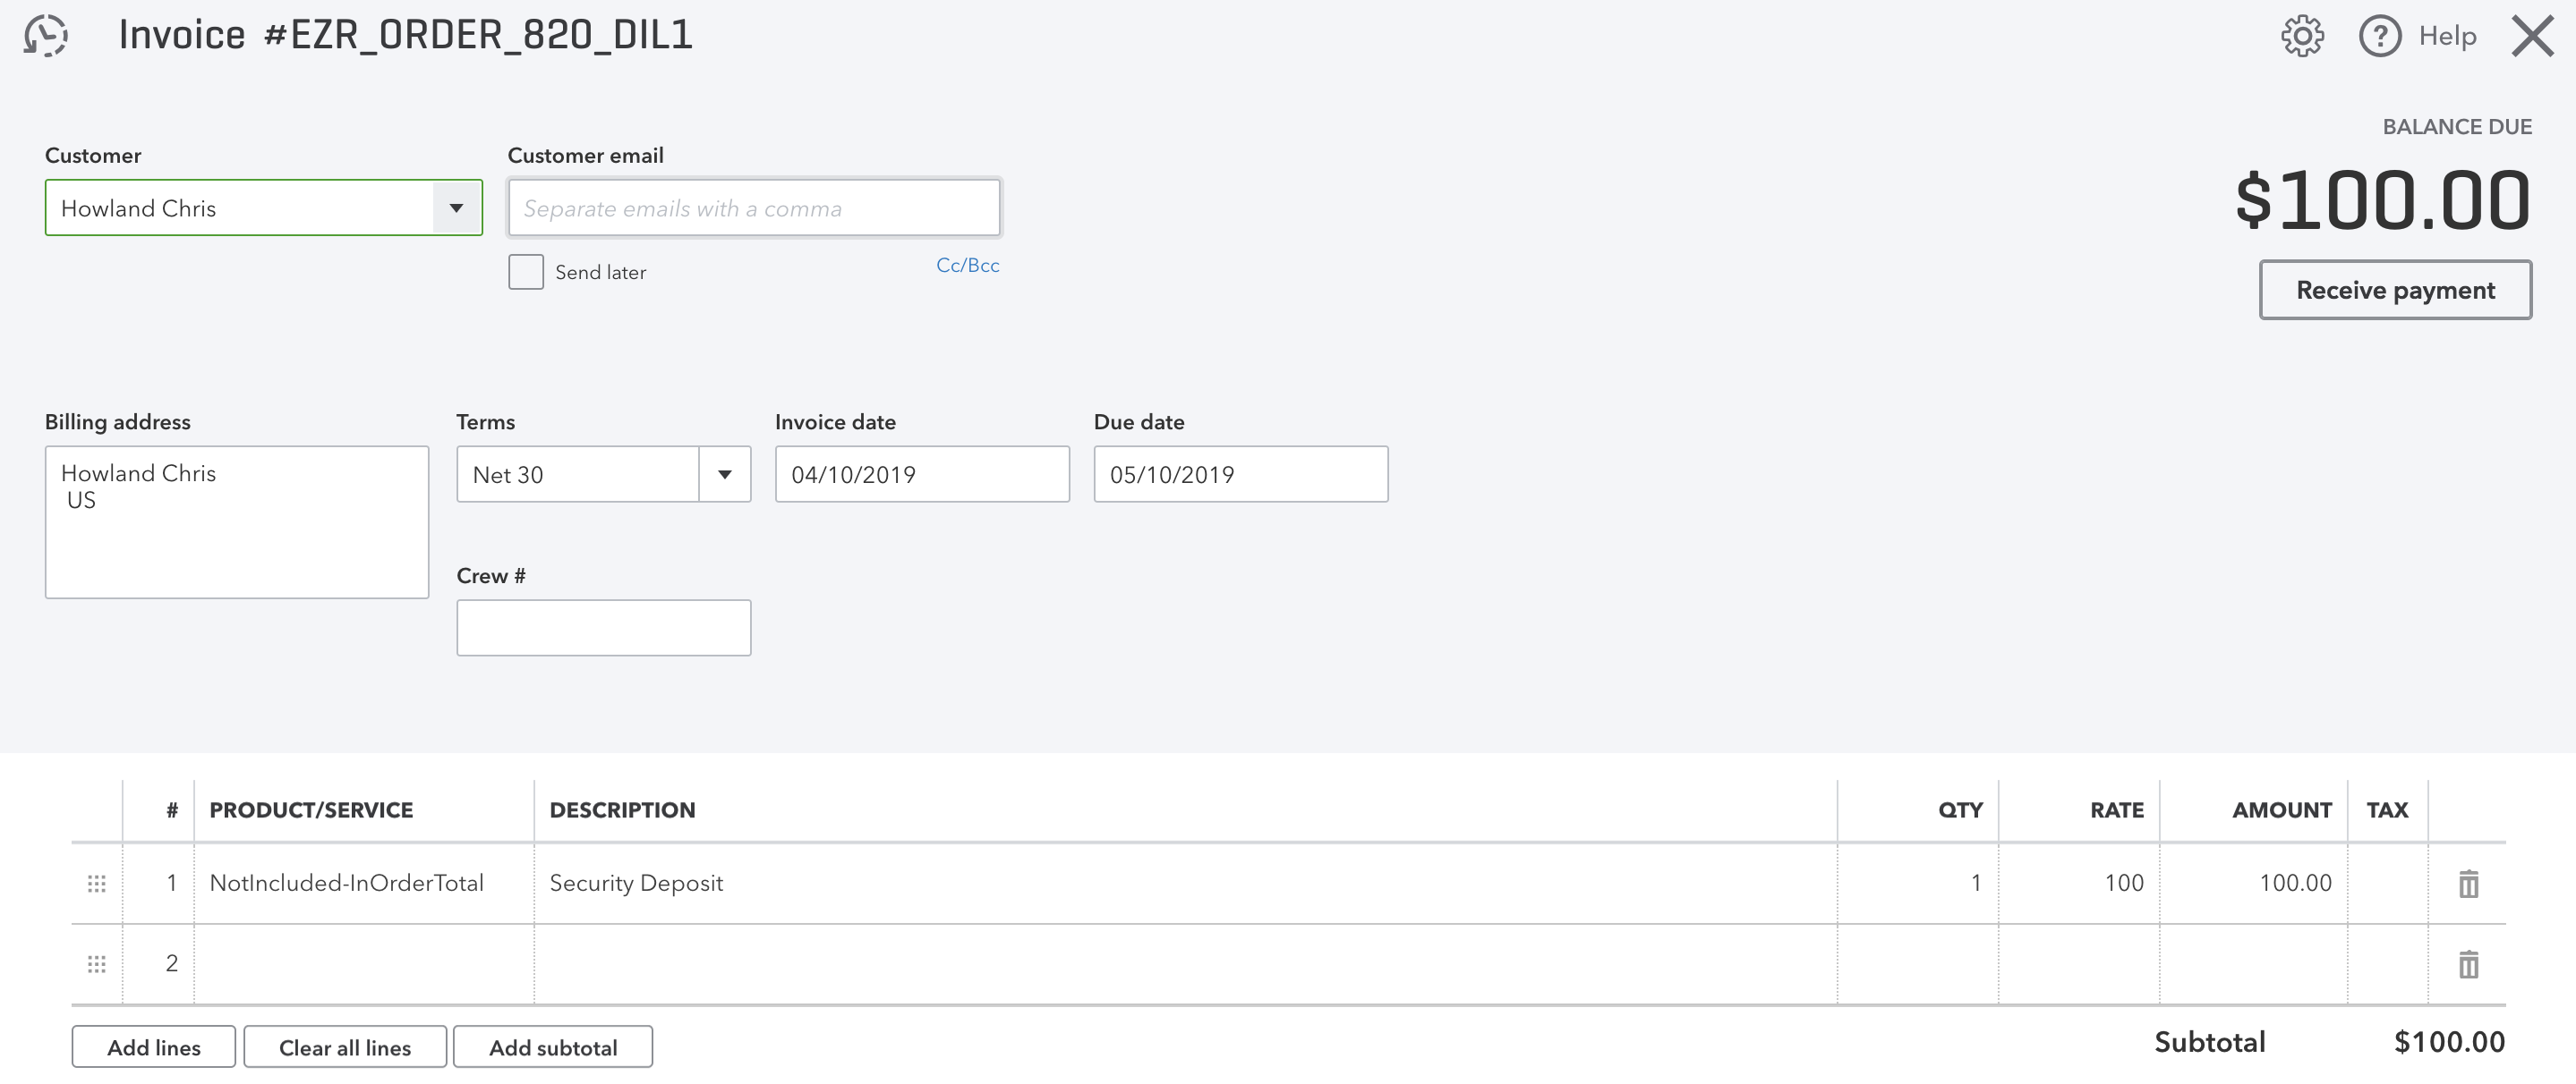The height and width of the screenshot is (1084, 2576).
Task: Click the invoice number title EZR_ORDER_820_DIL1
Action: click(x=478, y=35)
